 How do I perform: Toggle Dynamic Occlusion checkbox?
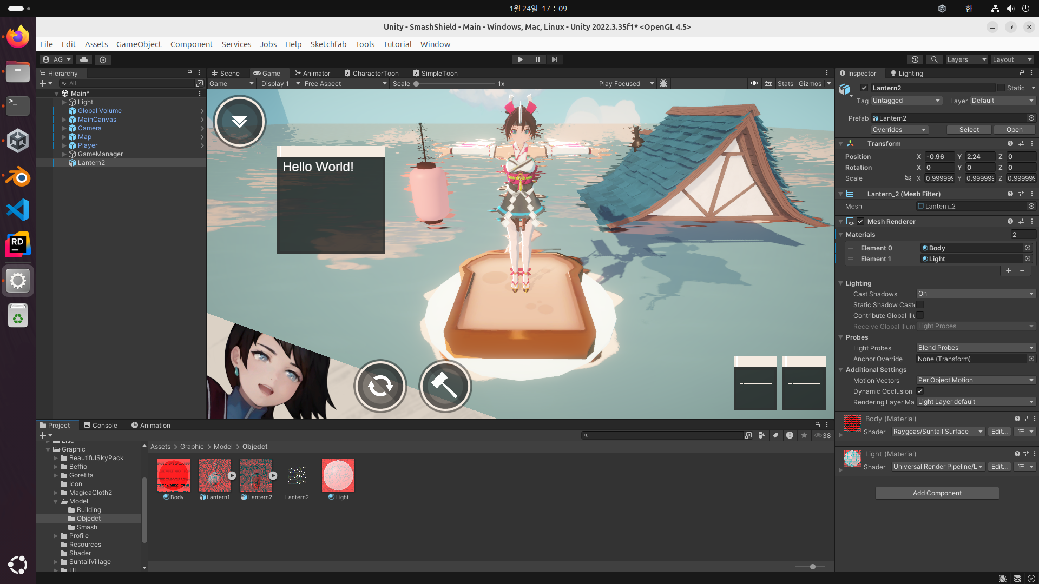coord(920,391)
